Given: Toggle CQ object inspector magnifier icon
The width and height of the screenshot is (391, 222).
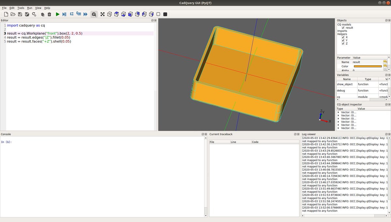Looking at the screenshot, I should click(x=94, y=14).
